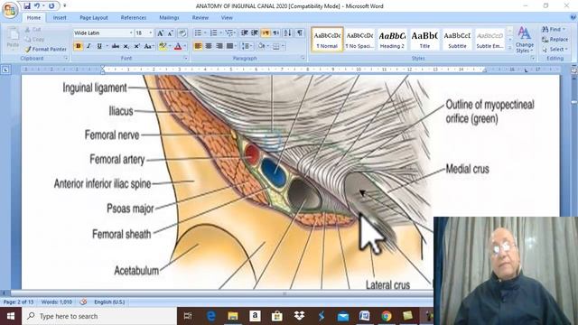Open borders menu

pos(278,46)
